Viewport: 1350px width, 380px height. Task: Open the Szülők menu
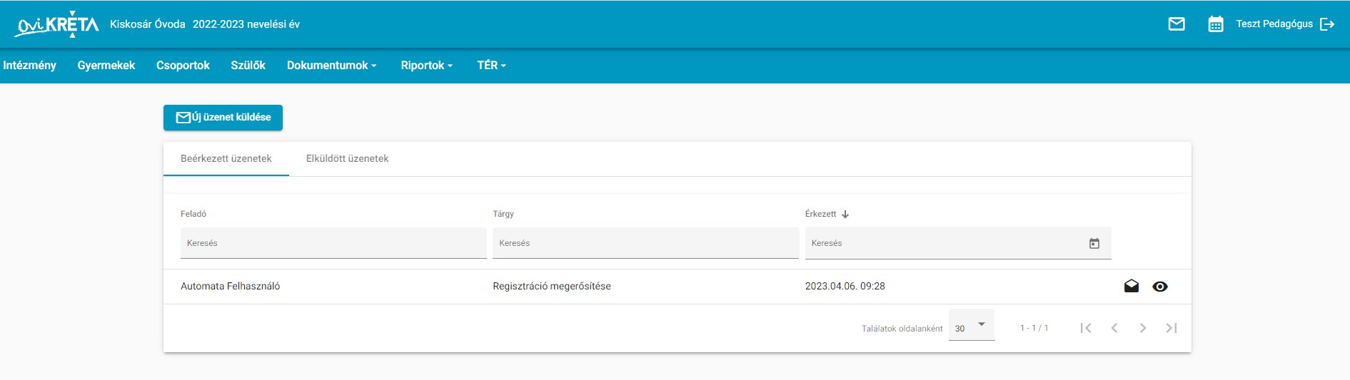click(248, 66)
